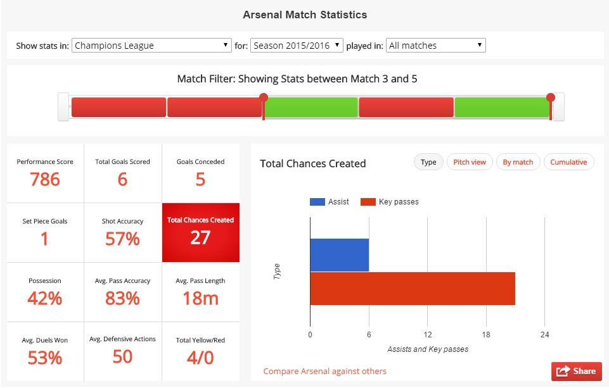609x388 pixels.
Task: Select the Total Goals Scored tile
Action: tap(122, 173)
